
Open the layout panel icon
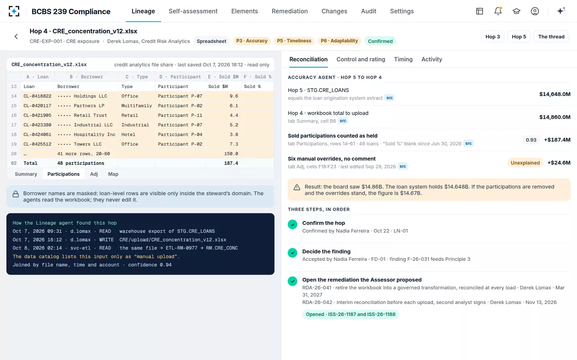(x=480, y=11)
